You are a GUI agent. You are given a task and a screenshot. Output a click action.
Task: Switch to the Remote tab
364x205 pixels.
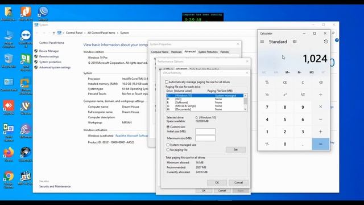(x=225, y=52)
